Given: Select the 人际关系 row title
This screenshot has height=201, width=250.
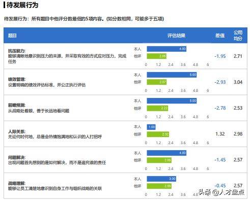Looking at the screenshot, I should point(17,131).
